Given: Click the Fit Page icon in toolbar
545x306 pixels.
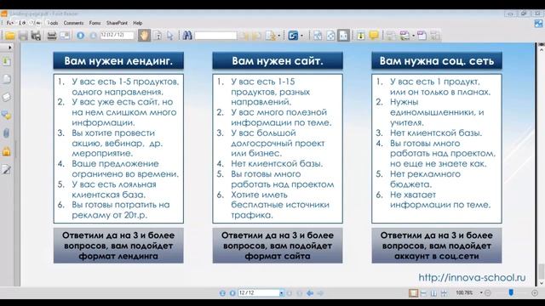Looking at the screenshot, I should click(x=330, y=36).
